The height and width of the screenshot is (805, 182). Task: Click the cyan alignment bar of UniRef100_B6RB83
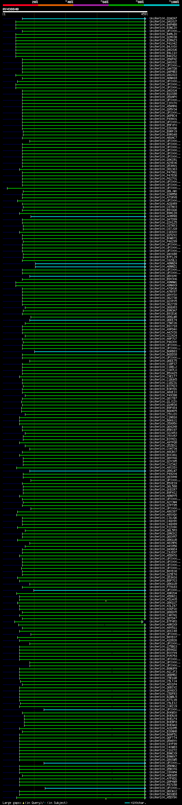[x=90, y=351]
